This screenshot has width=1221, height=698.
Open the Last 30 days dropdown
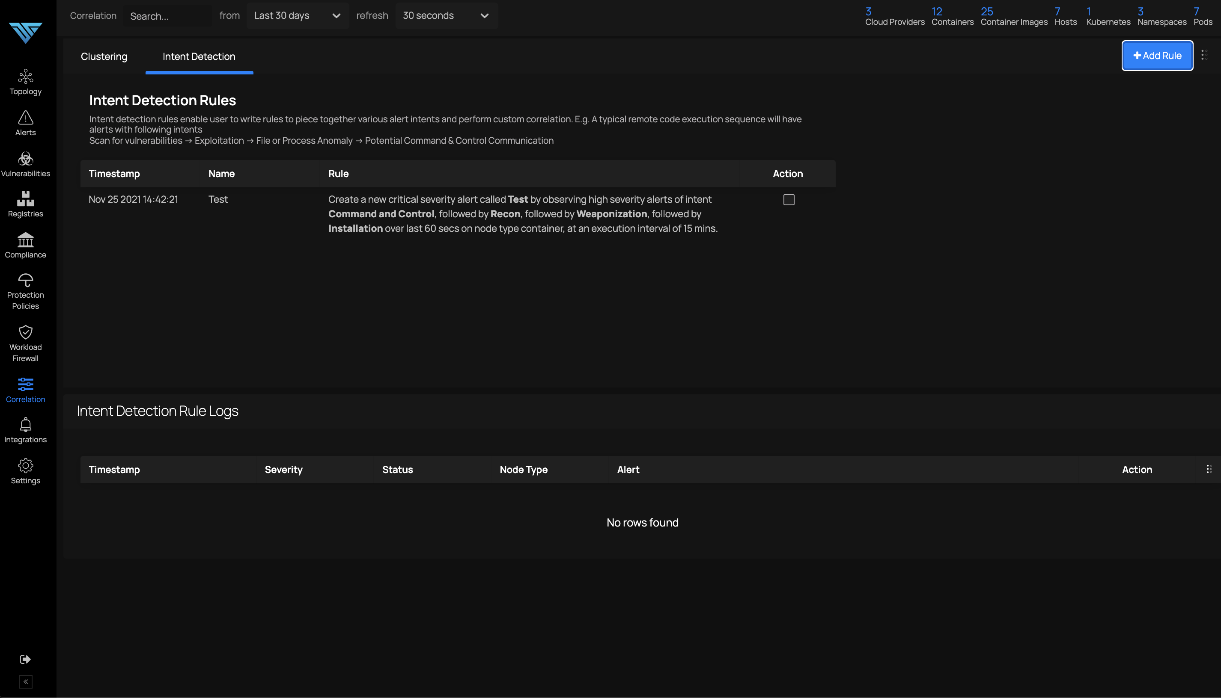298,16
